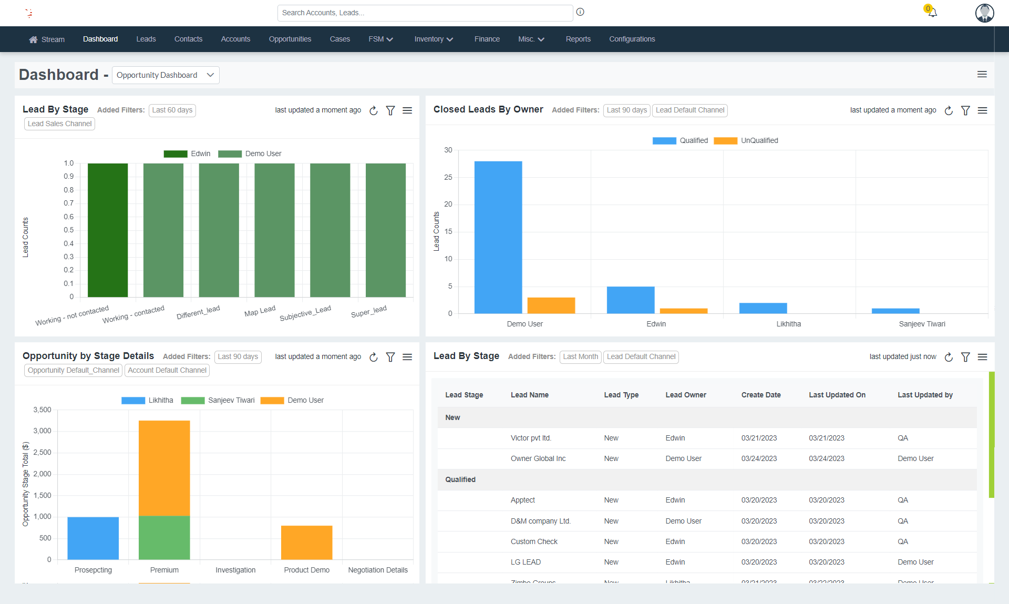Refresh the Closed Leads By Owner chart

tap(948, 111)
